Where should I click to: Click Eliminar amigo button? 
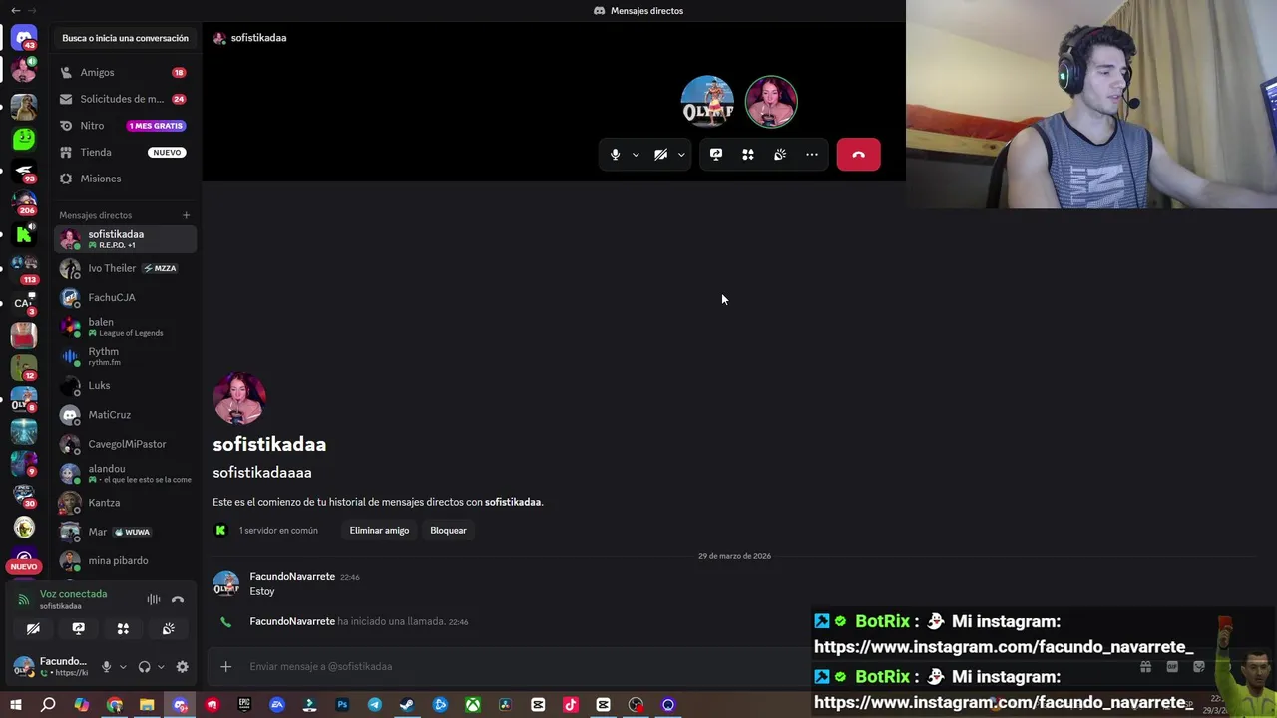click(379, 530)
